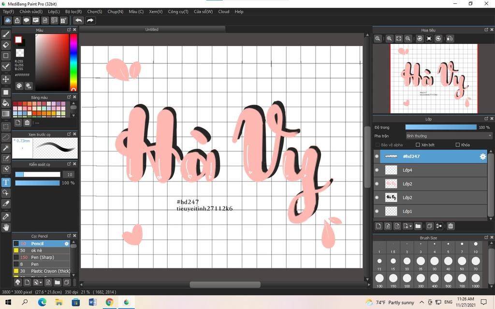Select the Text tool
The height and width of the screenshot is (309, 495).
point(6,182)
